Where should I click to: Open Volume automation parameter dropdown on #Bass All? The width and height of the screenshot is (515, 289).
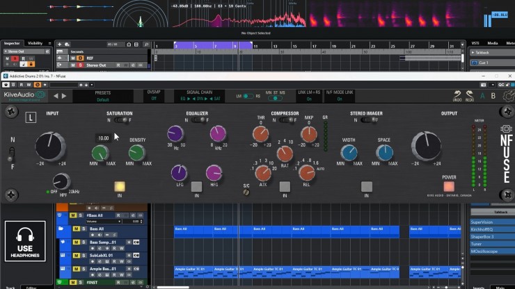coord(103,222)
